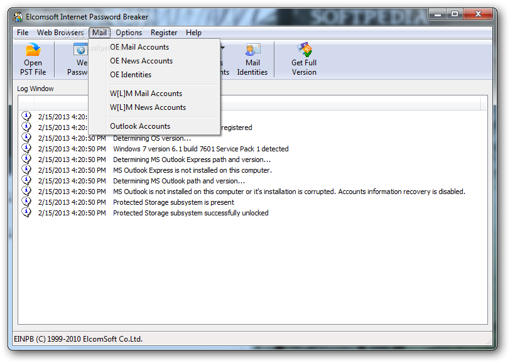Select log row 'MS Outlook Express is not installed'
The height and width of the screenshot is (363, 510).
point(252,170)
